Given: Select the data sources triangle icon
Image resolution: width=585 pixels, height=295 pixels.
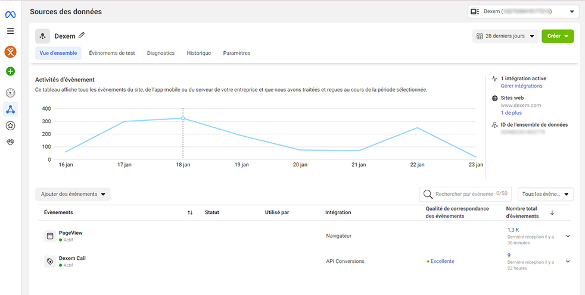Looking at the screenshot, I should (11, 109).
